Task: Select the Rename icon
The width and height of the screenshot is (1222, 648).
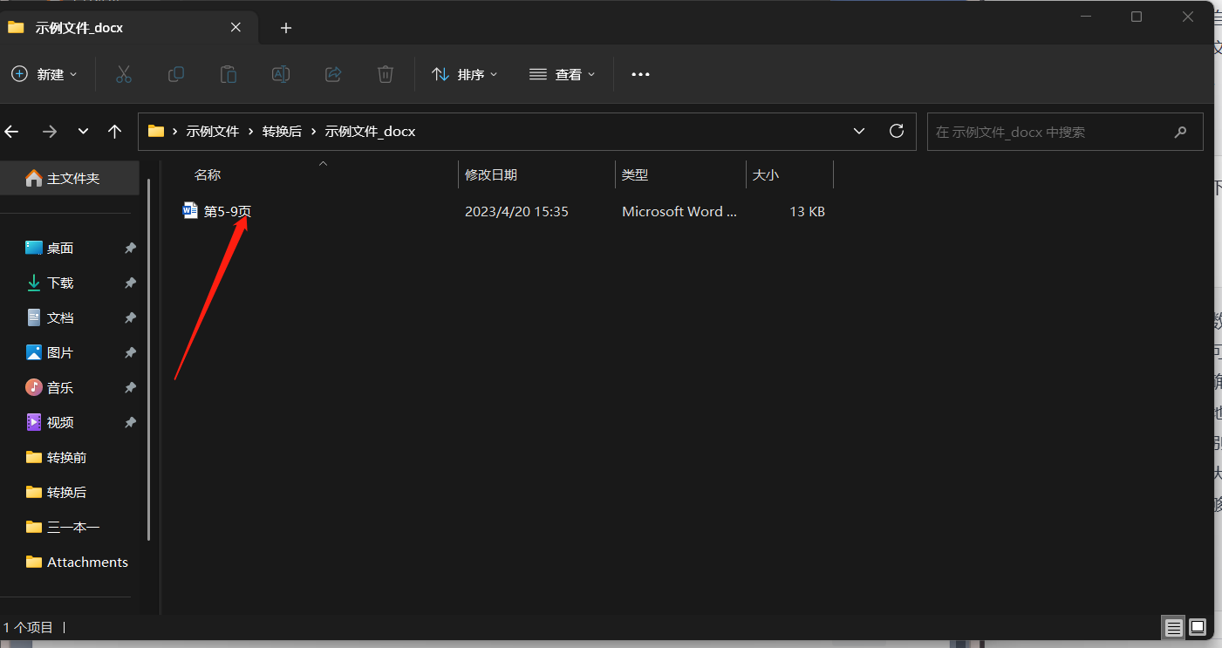Action: (280, 74)
